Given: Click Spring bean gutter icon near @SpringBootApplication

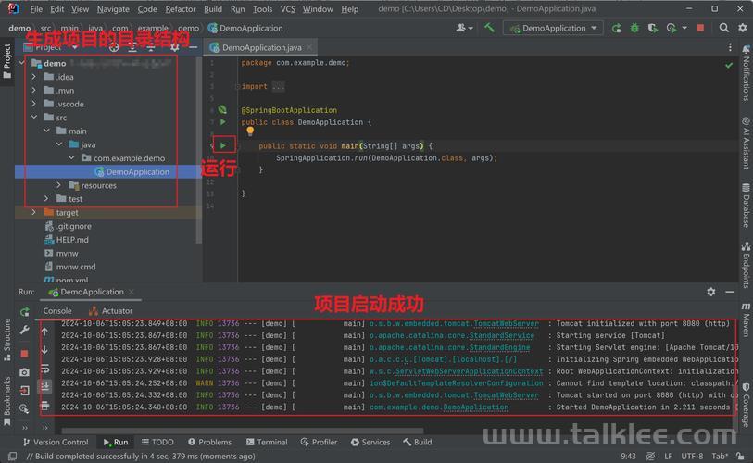Looking at the screenshot, I should (222, 109).
